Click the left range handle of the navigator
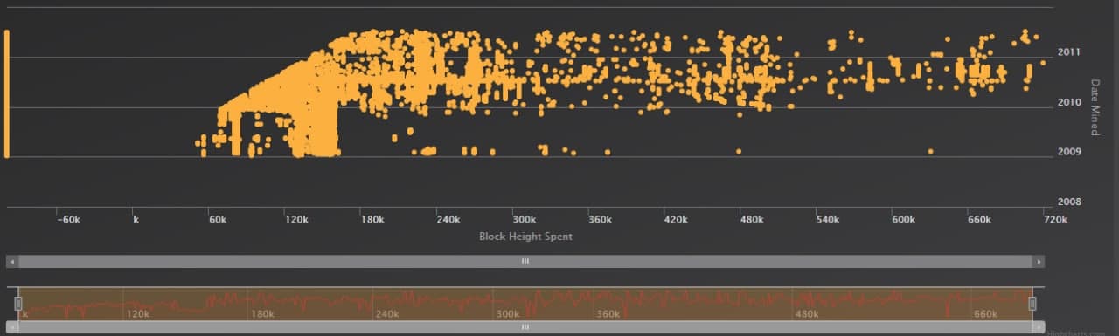This screenshot has height=336, width=1119. (18, 303)
